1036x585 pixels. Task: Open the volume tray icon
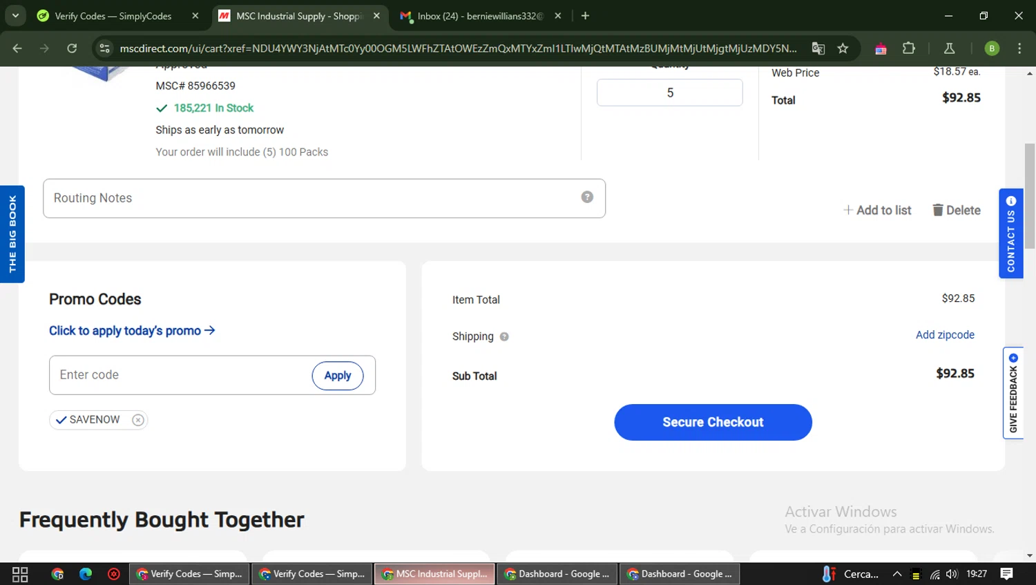952,574
